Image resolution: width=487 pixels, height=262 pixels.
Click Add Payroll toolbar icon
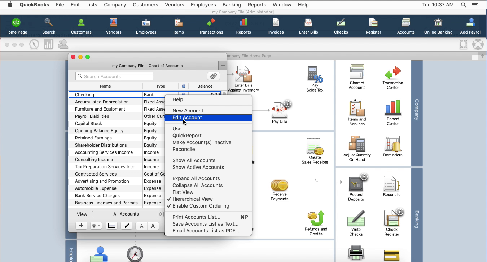[471, 26]
